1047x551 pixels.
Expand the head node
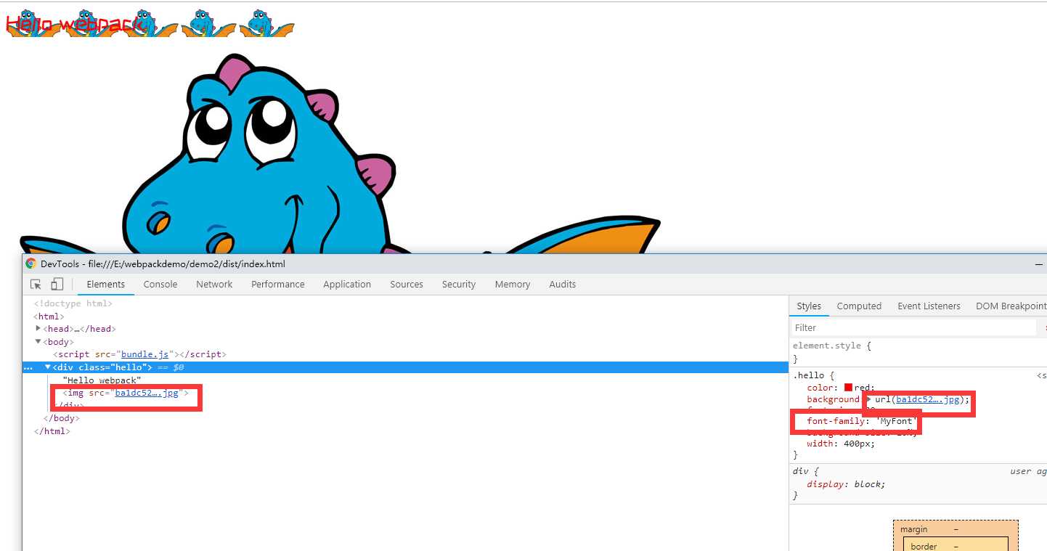coord(38,328)
